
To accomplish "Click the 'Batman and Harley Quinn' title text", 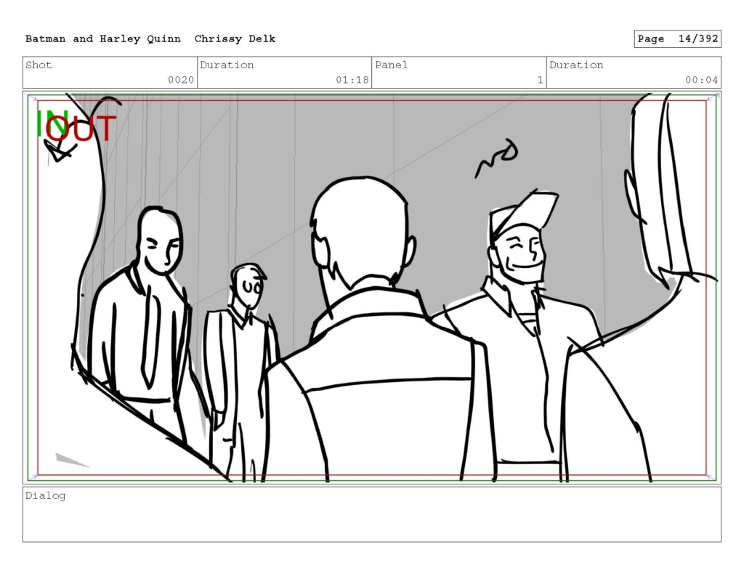I will point(103,39).
